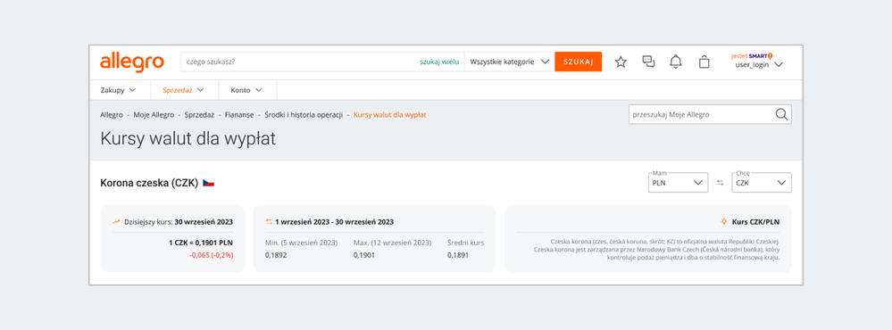Click rate text 1 CZK = 0,1901 PLN

(x=201, y=243)
